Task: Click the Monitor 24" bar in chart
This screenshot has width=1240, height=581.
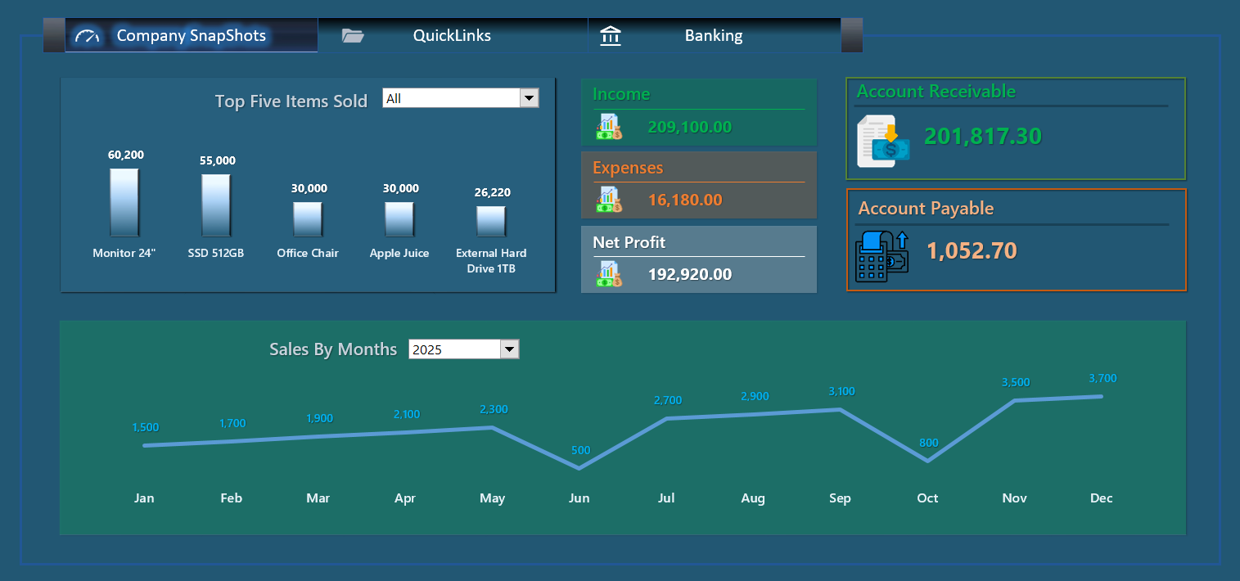Action: coord(124,203)
